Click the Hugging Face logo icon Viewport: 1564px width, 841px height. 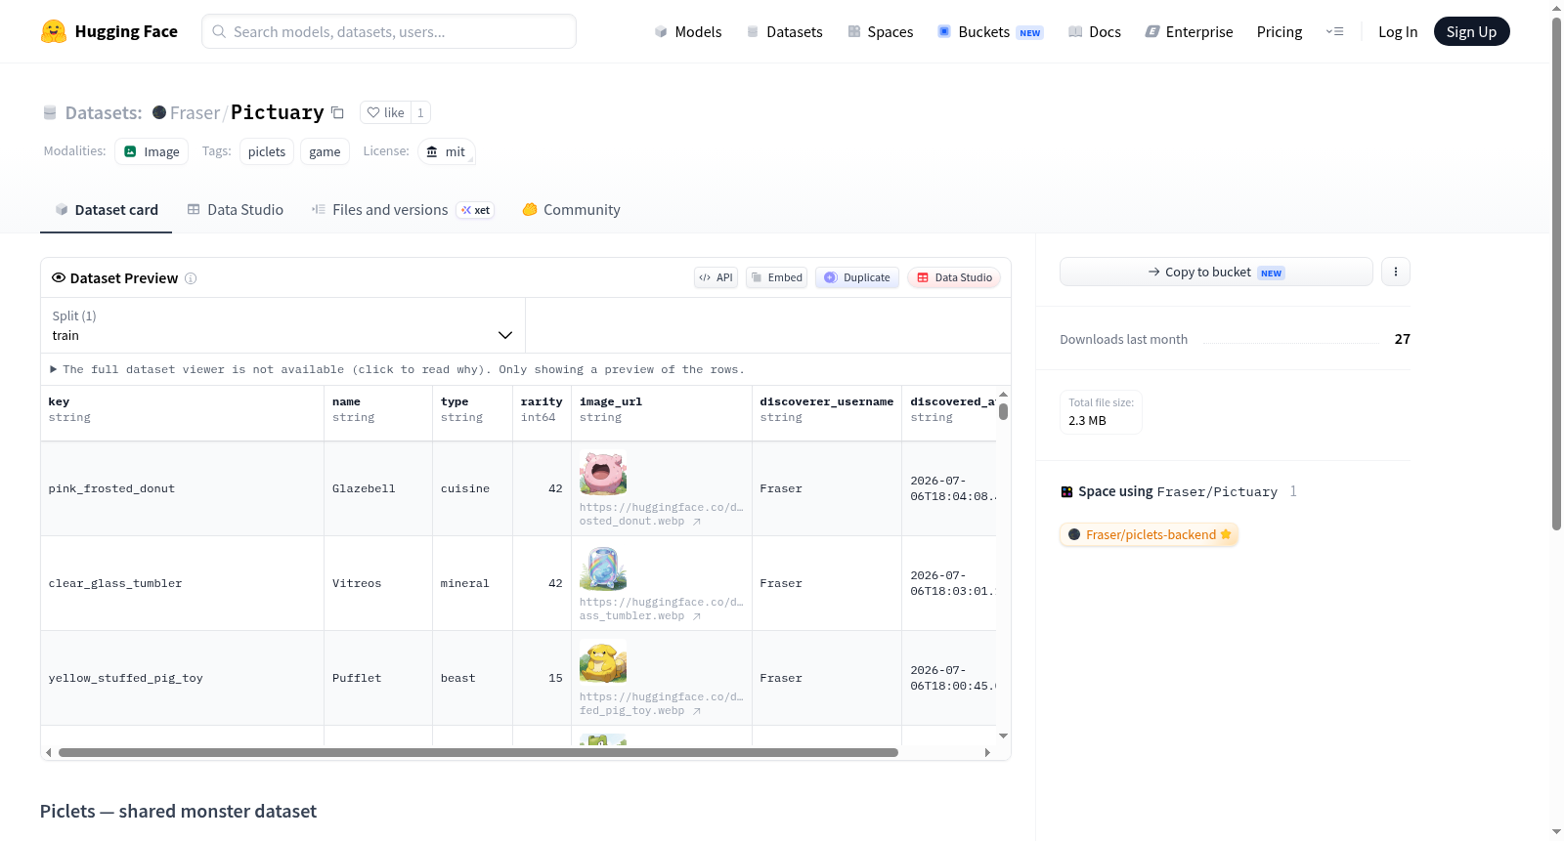(x=54, y=31)
